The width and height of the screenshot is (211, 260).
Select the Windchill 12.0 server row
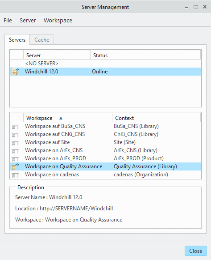pyautogui.click(x=105, y=72)
